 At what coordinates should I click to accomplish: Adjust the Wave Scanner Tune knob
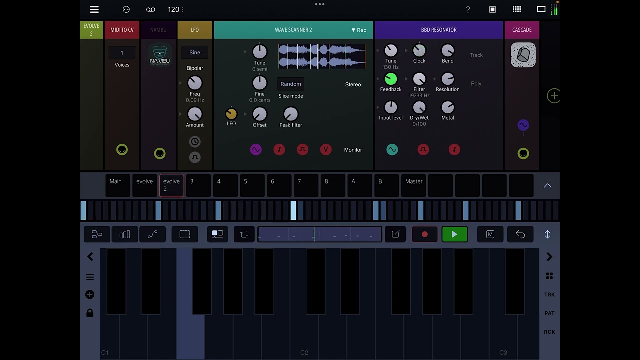[x=260, y=51]
